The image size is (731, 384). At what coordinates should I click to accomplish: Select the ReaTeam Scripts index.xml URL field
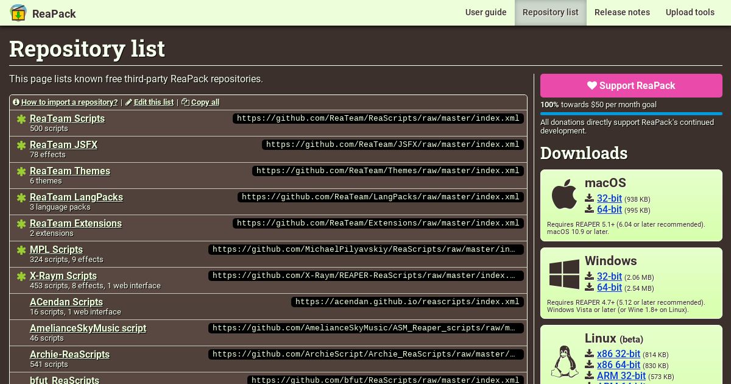378,118
